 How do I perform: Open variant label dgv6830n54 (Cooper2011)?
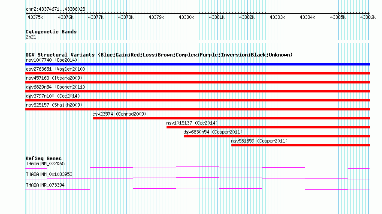(213, 132)
